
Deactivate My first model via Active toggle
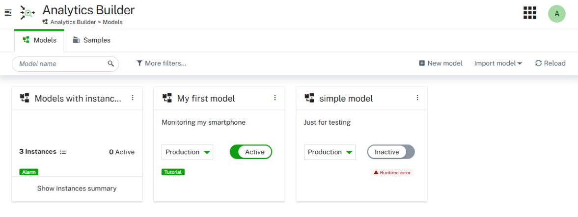250,152
